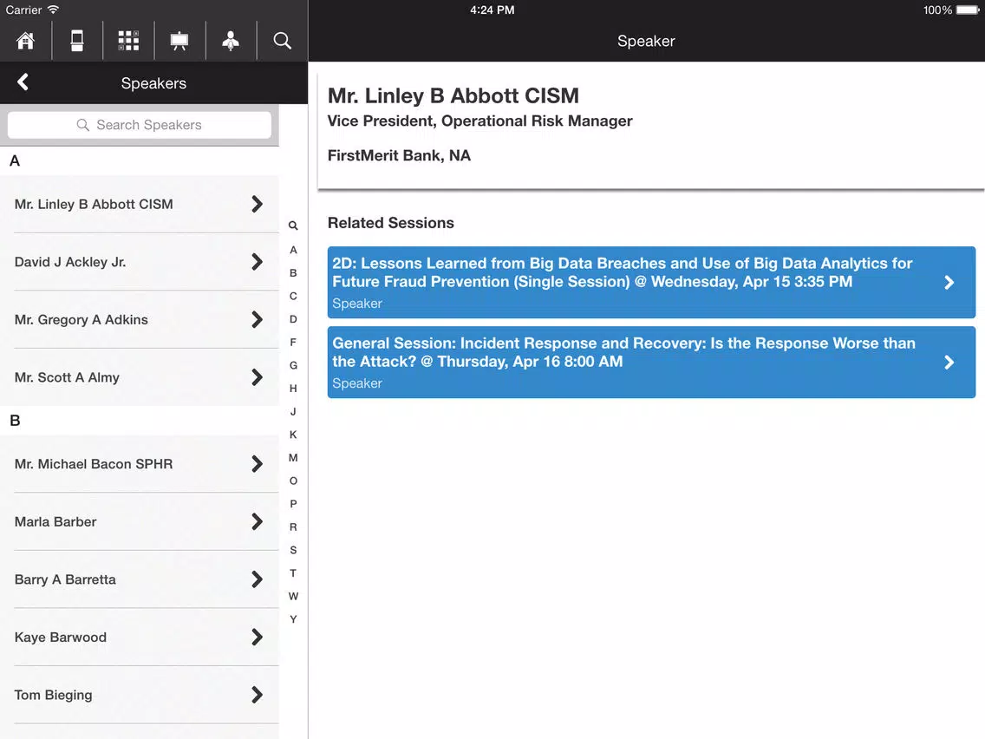Jump to index letter H
This screenshot has height=739, width=985.
[293, 389]
